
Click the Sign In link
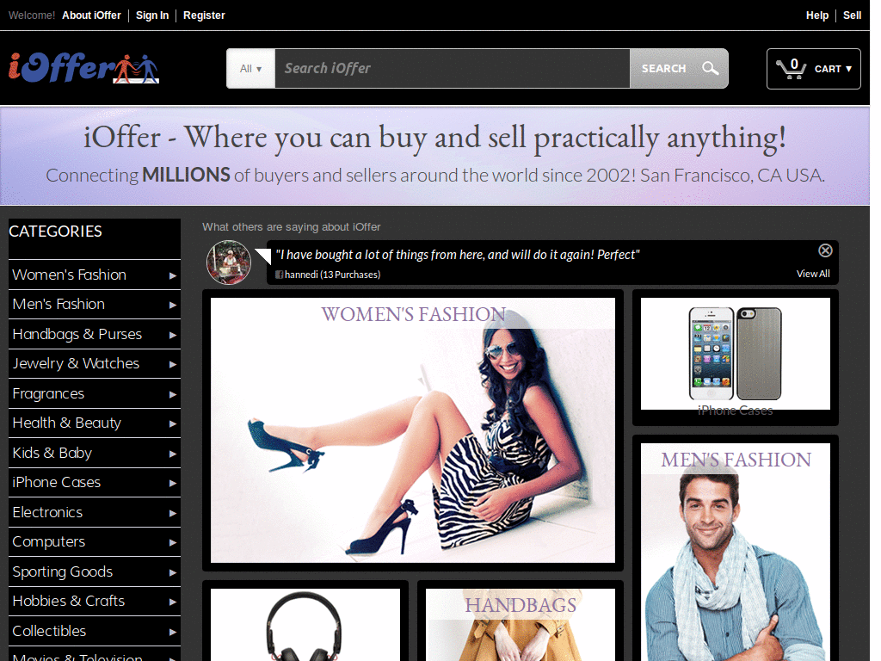point(152,15)
